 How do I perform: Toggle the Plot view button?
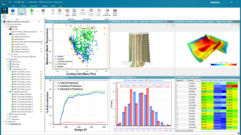click(x=22, y=12)
